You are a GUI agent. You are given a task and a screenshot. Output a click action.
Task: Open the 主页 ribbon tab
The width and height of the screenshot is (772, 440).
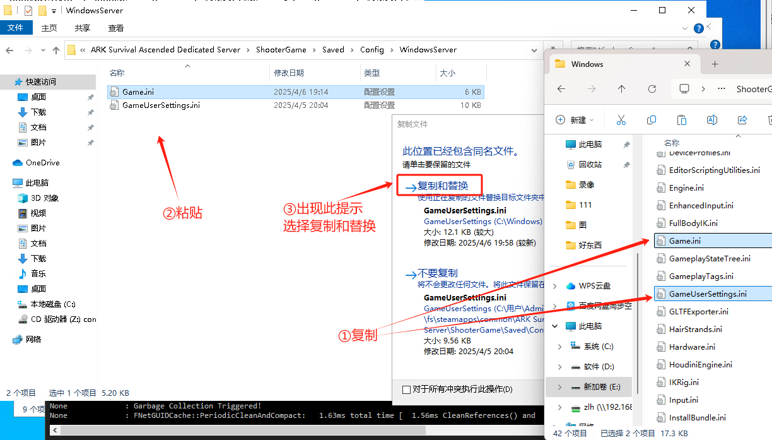[x=49, y=28]
